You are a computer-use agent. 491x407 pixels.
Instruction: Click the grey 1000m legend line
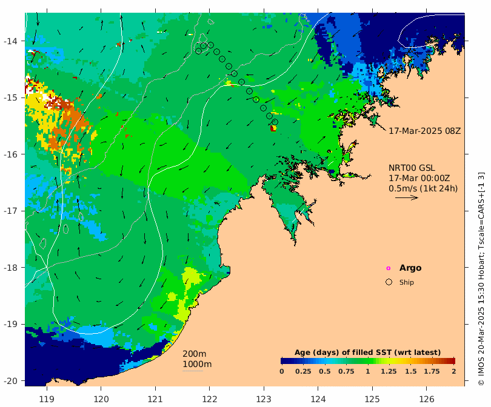[193, 371]
